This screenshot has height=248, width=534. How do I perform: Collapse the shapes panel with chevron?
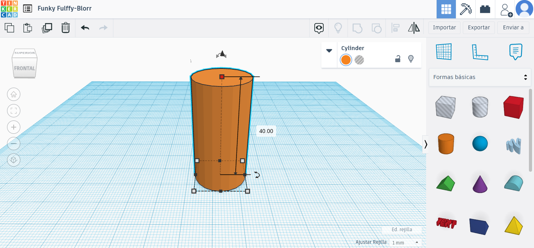coord(426,144)
